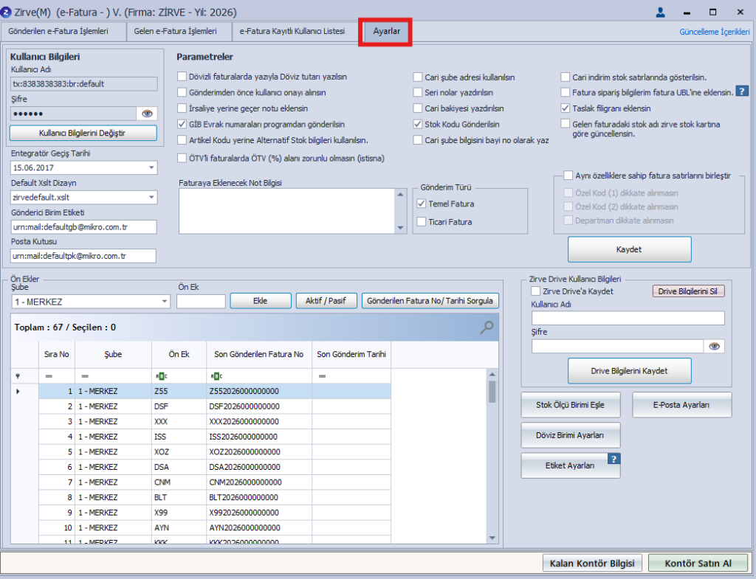This screenshot has height=579, width=756.
Task: Enable Seri nolar yazdırılsın
Action: click(418, 92)
